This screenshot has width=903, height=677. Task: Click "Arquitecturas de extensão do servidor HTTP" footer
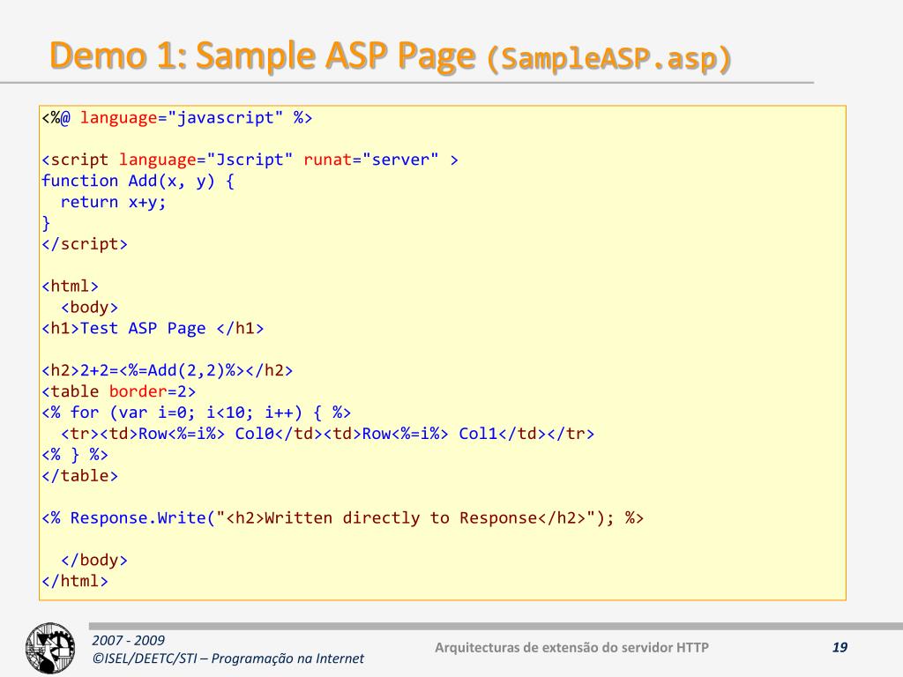tap(571, 648)
